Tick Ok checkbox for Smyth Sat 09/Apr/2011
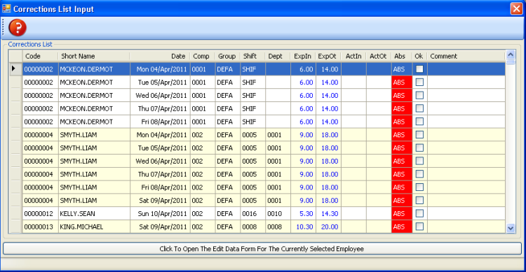This screenshot has height=272, width=526. coord(419,201)
